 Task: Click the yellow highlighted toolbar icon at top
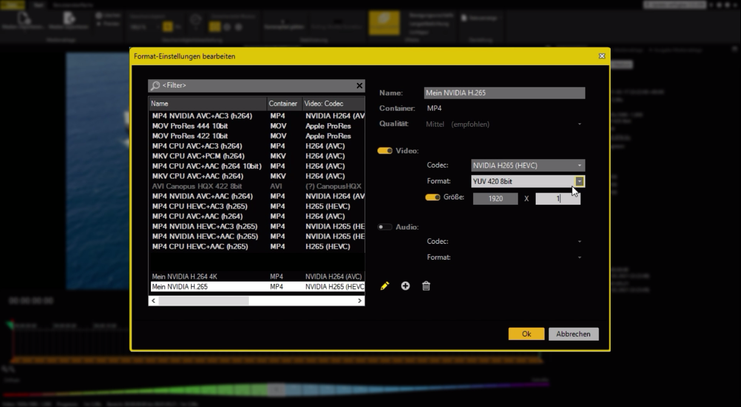click(x=385, y=20)
